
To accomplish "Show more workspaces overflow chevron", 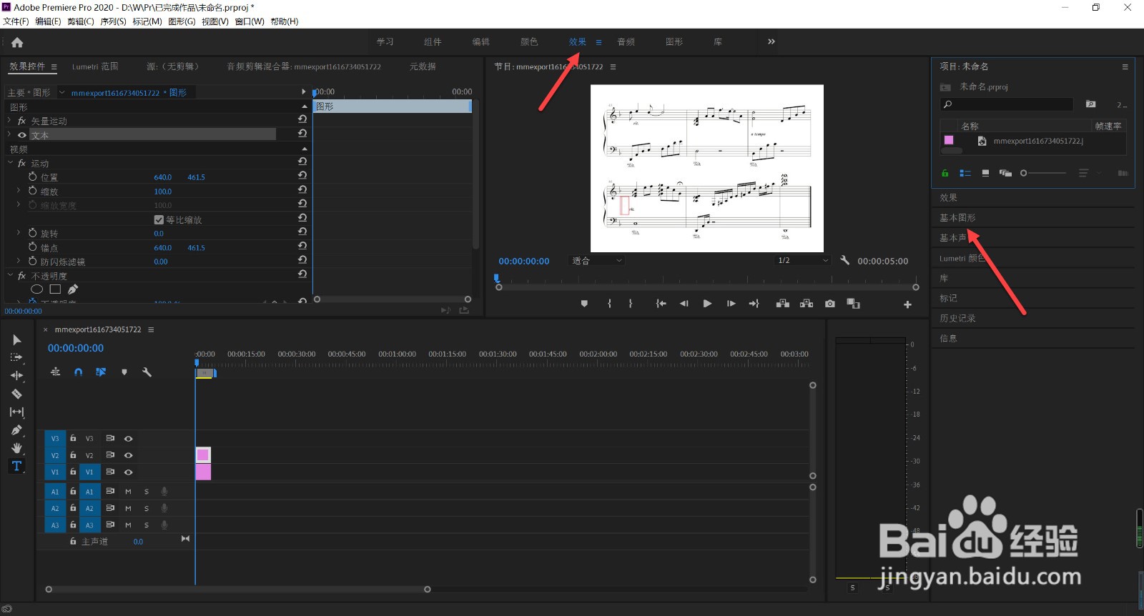I will pos(771,41).
